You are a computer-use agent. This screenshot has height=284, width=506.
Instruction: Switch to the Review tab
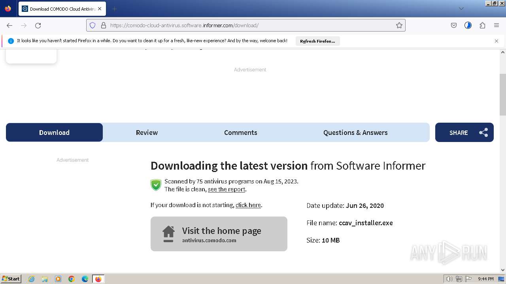point(147,133)
